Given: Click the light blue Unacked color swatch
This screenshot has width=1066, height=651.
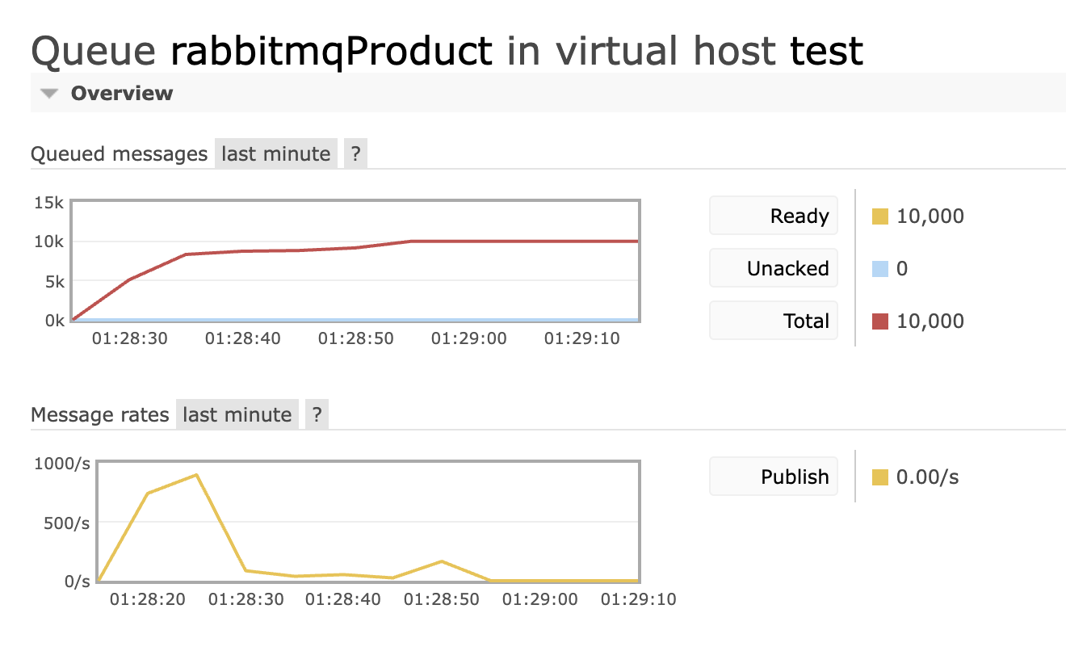Looking at the screenshot, I should coord(880,269).
